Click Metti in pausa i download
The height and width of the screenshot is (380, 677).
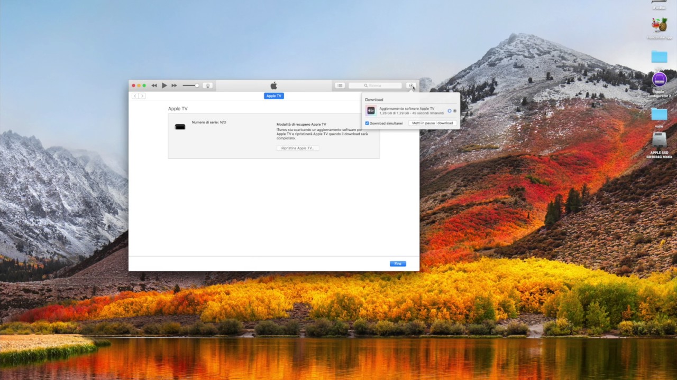pos(432,123)
